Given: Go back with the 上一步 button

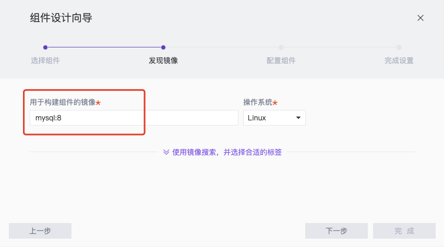Looking at the screenshot, I should [40, 231].
